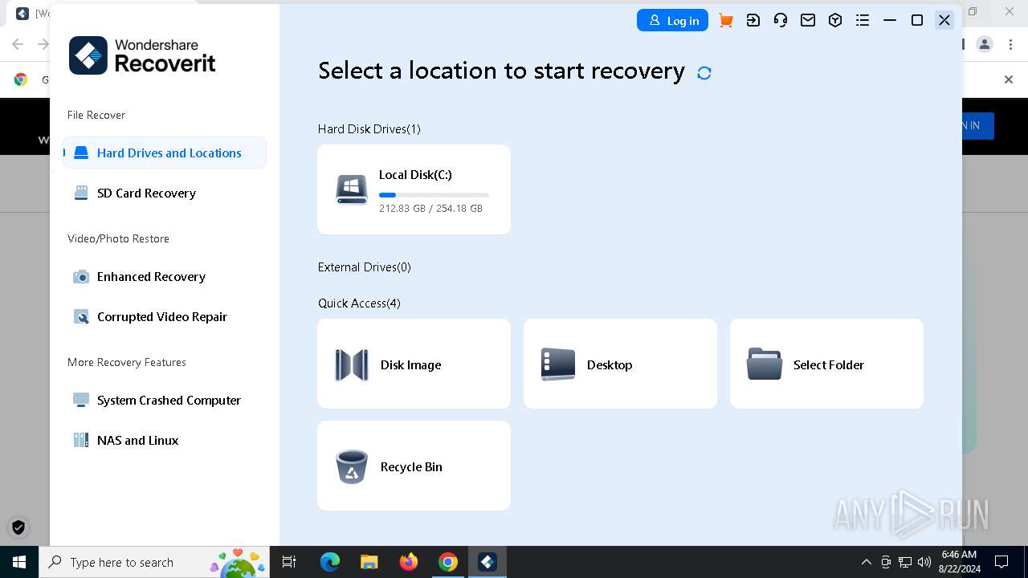Click the Quick Access(4) heading
The width and height of the screenshot is (1028, 578).
pos(359,303)
